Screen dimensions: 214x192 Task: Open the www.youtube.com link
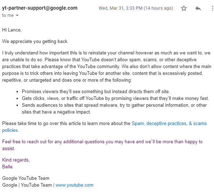pyautogui.click(x=75, y=185)
